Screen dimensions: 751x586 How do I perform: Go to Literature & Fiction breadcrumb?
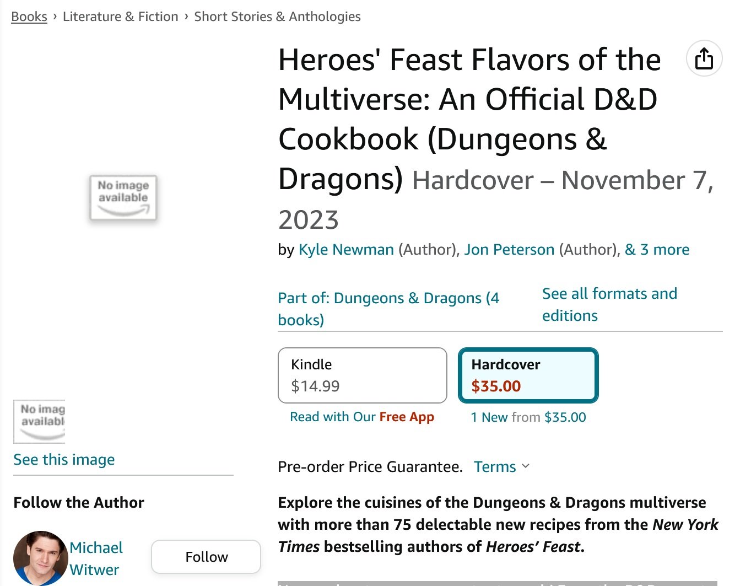pos(121,17)
